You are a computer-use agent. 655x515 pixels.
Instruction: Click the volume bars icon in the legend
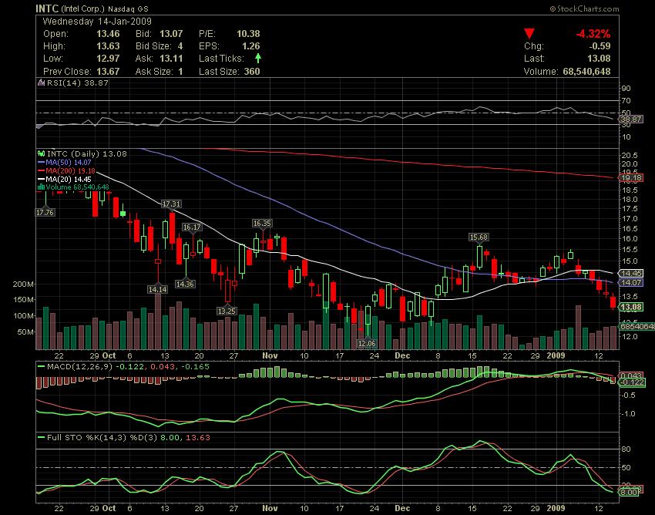coord(41,187)
